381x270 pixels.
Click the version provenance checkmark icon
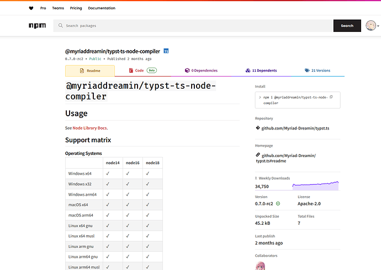pos(278,203)
